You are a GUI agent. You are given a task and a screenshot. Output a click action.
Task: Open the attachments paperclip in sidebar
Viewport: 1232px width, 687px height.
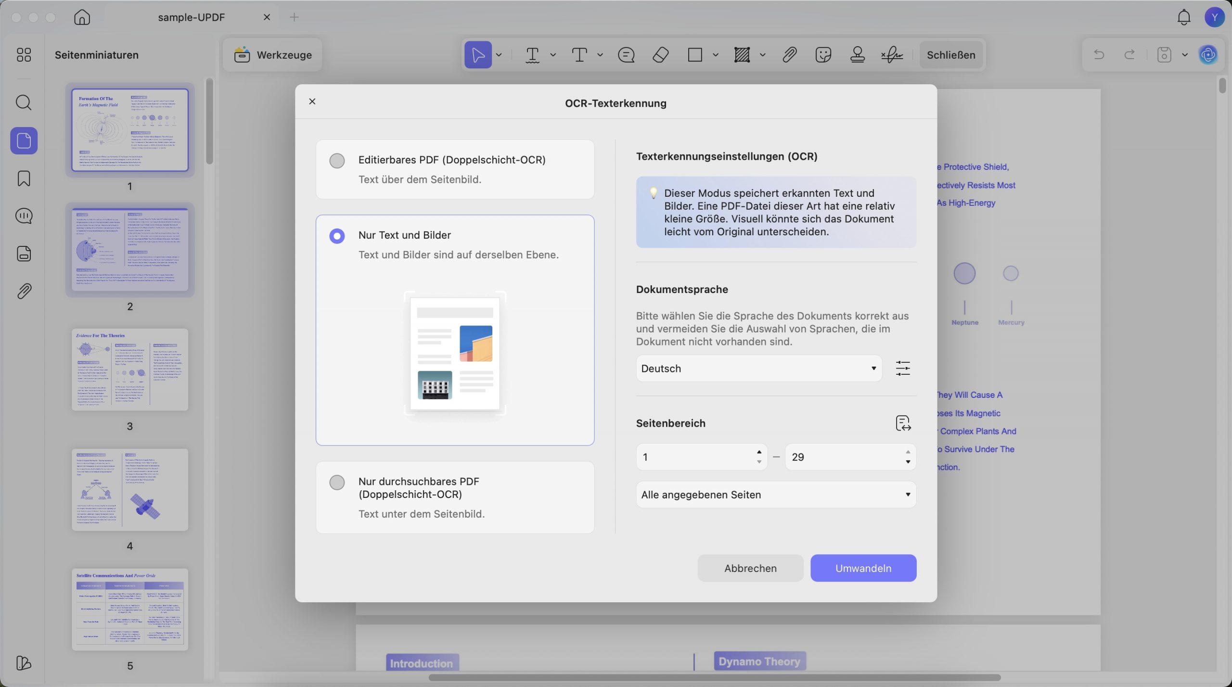(x=24, y=291)
